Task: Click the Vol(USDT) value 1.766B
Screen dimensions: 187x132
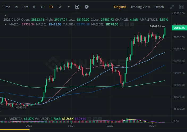Action: 56,119
